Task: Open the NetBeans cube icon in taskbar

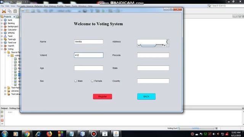Action: click(x=83, y=134)
